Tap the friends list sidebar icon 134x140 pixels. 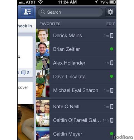27,12
